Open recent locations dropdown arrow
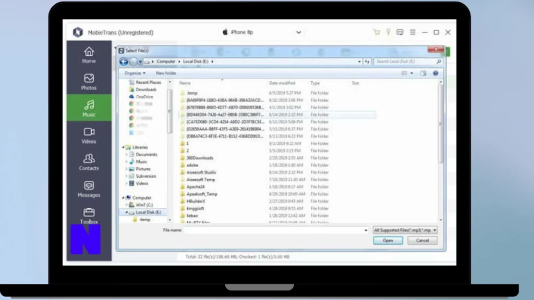 click(x=140, y=62)
